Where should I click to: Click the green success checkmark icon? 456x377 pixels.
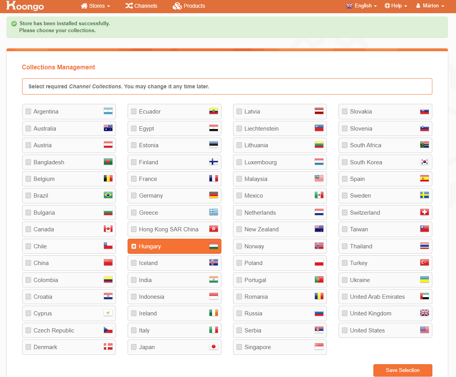point(14,24)
